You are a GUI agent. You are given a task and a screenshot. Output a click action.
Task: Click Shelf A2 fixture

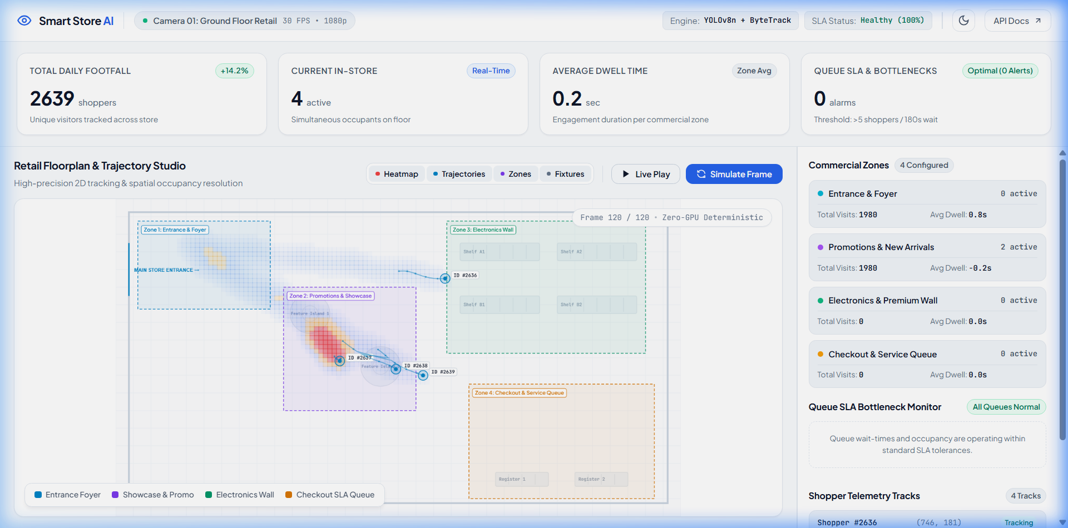coord(597,252)
